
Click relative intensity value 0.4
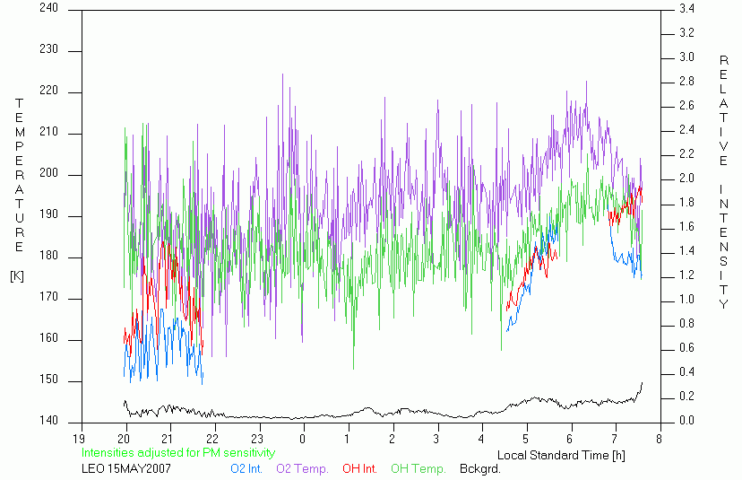[686, 372]
